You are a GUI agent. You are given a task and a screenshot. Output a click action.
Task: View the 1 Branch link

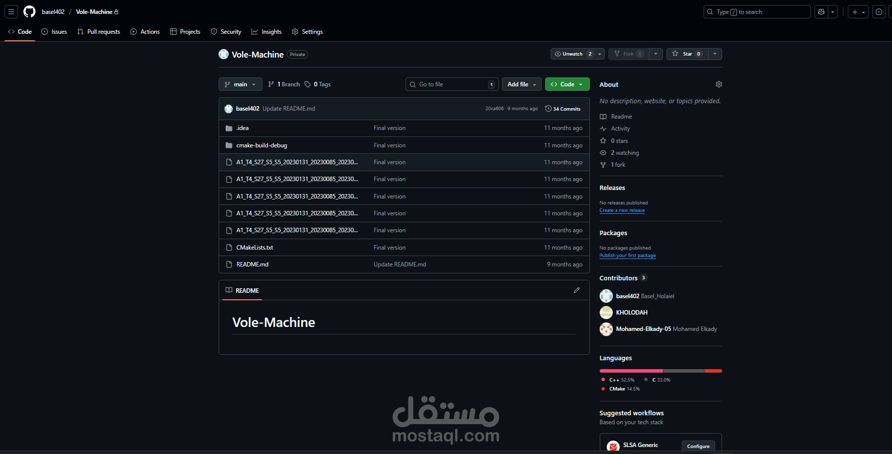click(284, 84)
